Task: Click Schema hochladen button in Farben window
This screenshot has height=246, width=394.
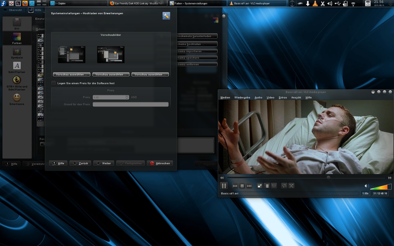Action: pos(197,44)
